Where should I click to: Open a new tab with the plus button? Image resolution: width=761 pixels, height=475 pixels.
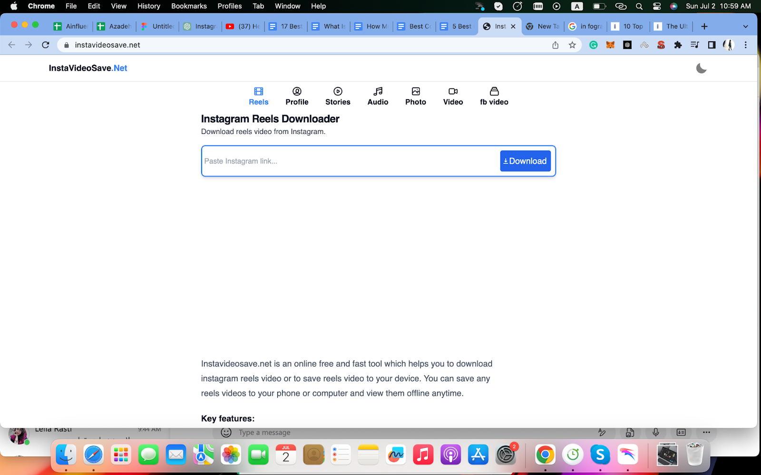coord(704,27)
